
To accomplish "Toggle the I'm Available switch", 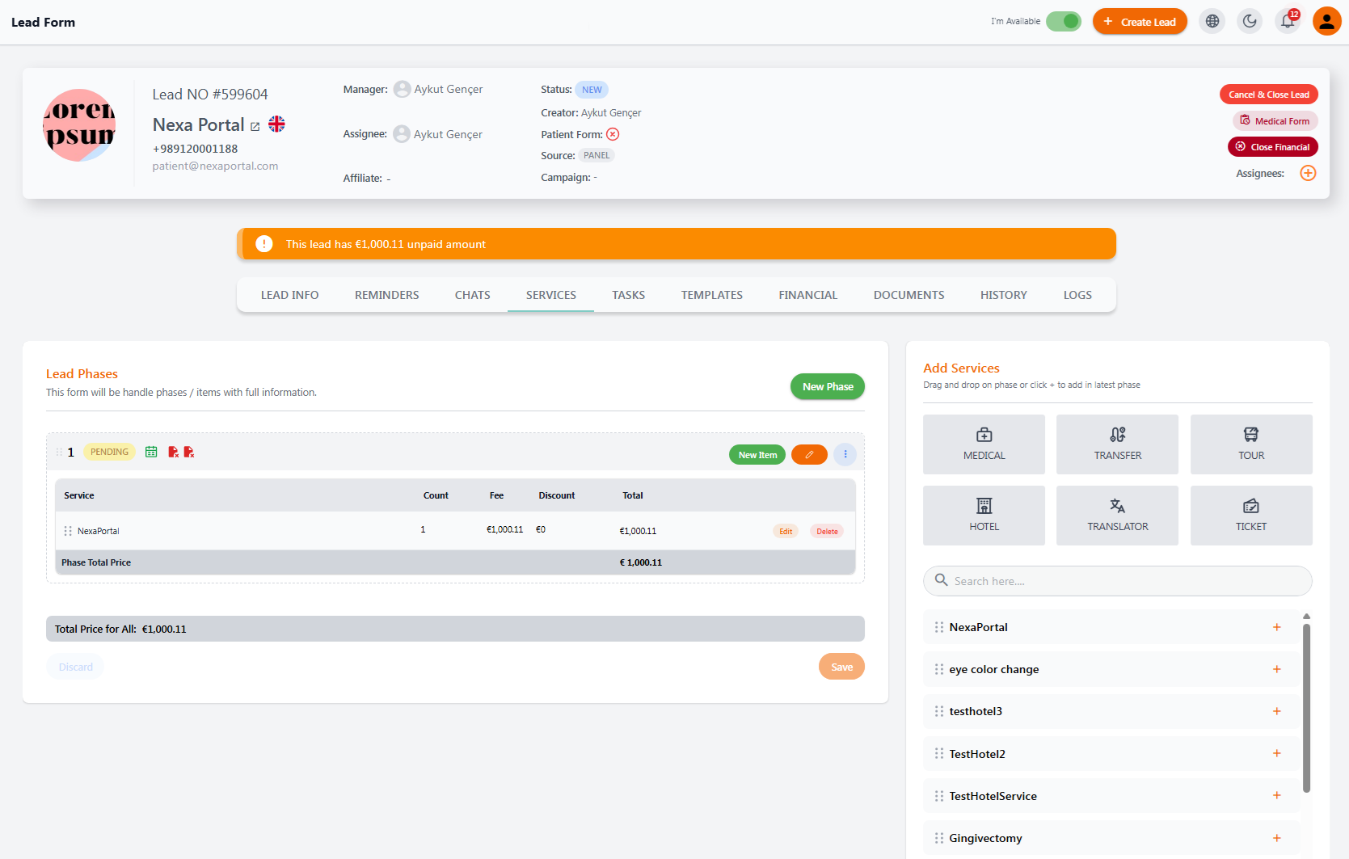I will click(1064, 22).
